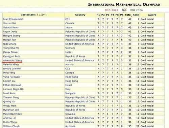Open Austria country link
The width and height of the screenshot is (169, 128).
coord(69,65)
